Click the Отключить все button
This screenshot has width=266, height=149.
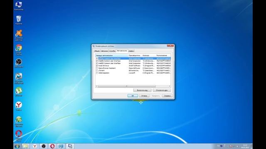[162, 90]
